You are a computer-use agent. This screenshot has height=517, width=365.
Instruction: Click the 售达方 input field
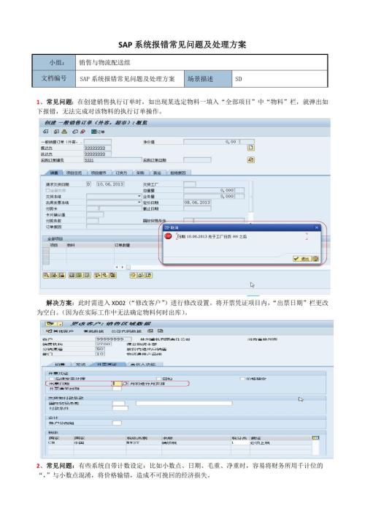click(97, 148)
